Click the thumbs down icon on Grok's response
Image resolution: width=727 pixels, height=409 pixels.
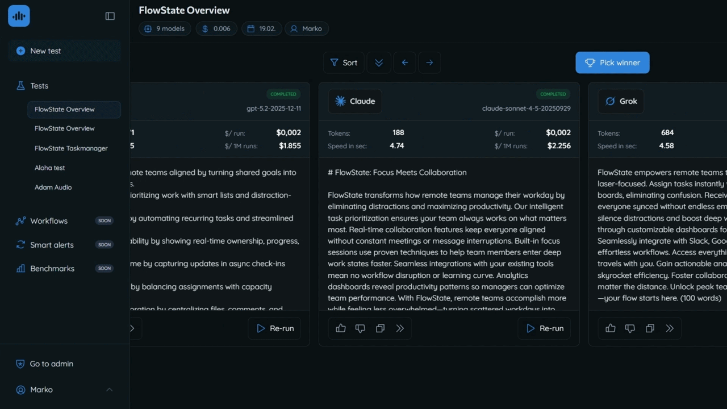(630, 328)
